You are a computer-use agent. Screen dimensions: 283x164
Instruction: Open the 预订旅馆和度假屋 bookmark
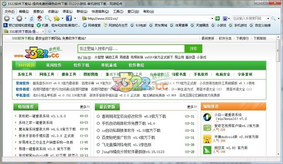[x=19, y=25]
